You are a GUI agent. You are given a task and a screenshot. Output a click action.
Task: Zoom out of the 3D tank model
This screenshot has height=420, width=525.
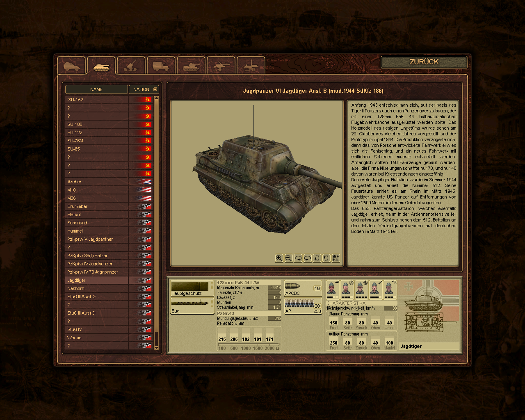(288, 258)
